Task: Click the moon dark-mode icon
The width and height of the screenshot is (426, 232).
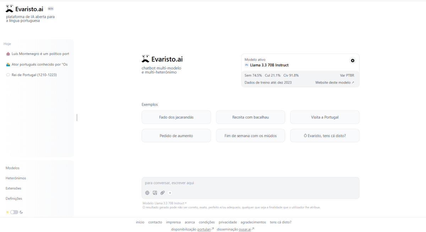Action: click(x=21, y=212)
